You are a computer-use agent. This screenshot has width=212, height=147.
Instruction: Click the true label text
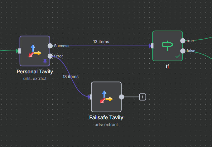tap(190, 41)
